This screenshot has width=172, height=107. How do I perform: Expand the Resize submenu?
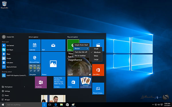click(81, 49)
